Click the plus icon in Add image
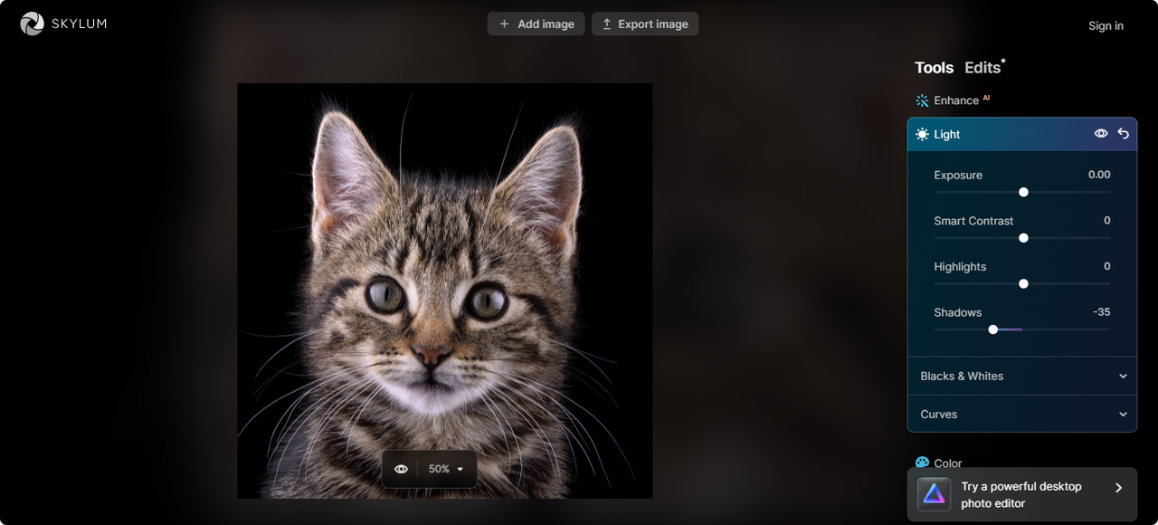This screenshot has width=1158, height=525. [505, 24]
